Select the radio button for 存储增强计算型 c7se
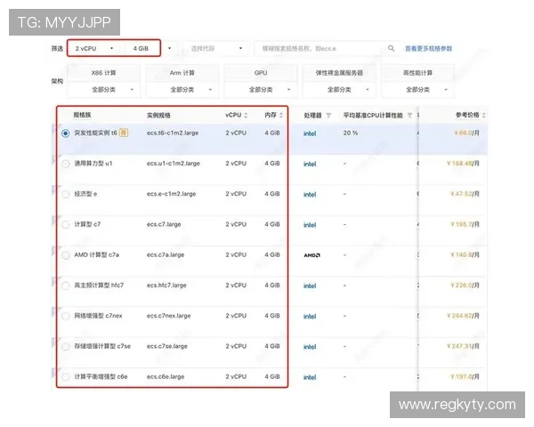The height and width of the screenshot is (427, 534). coord(65,347)
